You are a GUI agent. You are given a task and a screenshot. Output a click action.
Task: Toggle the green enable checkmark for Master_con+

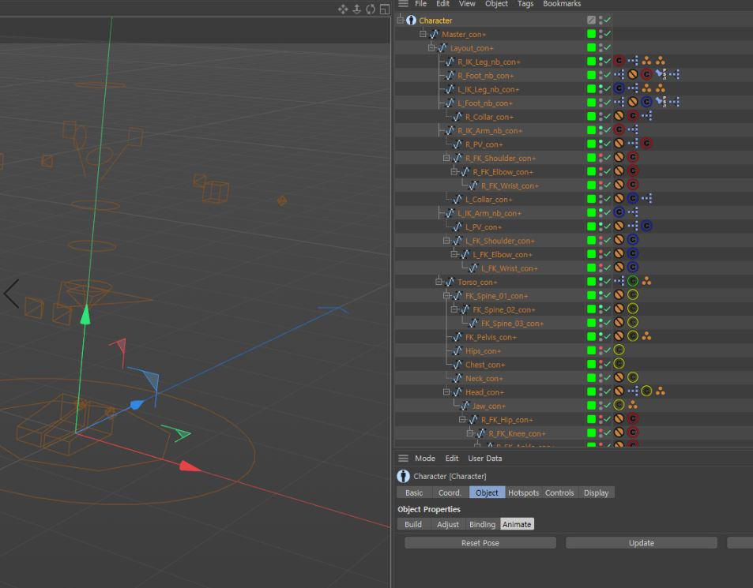coord(607,34)
